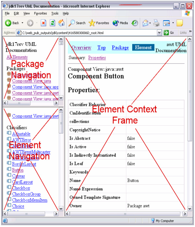Viewport: 195px width, 227px height.
Task: Click the Canvas classifier icon
Action: 9,175
